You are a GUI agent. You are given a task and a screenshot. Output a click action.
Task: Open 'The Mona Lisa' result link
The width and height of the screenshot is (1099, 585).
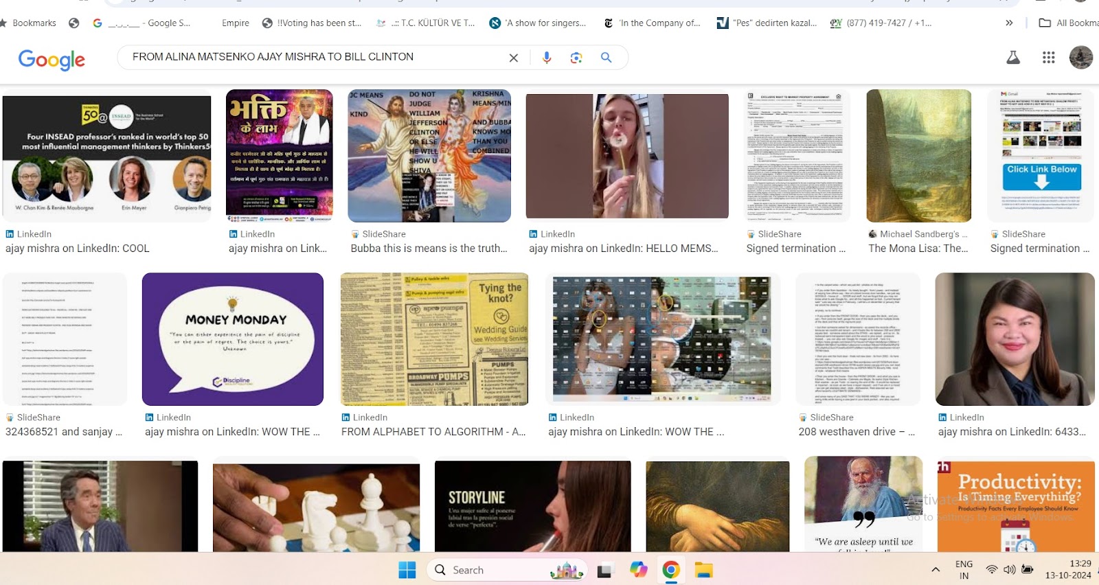[918, 249]
